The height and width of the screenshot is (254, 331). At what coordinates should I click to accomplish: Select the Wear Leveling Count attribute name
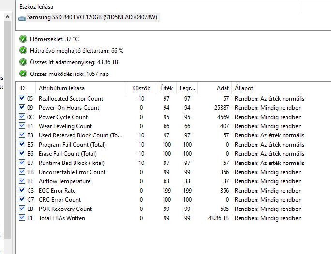click(65, 126)
